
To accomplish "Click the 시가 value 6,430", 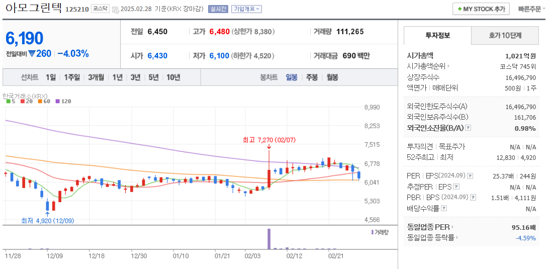I will coord(157,56).
